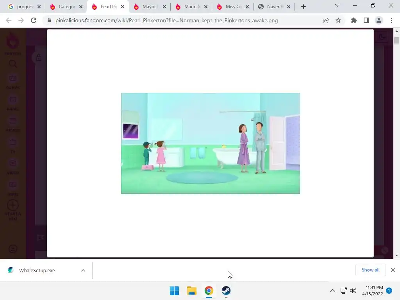
Task: Click the scrollbar down arrow
Action: pyautogui.click(x=396, y=255)
